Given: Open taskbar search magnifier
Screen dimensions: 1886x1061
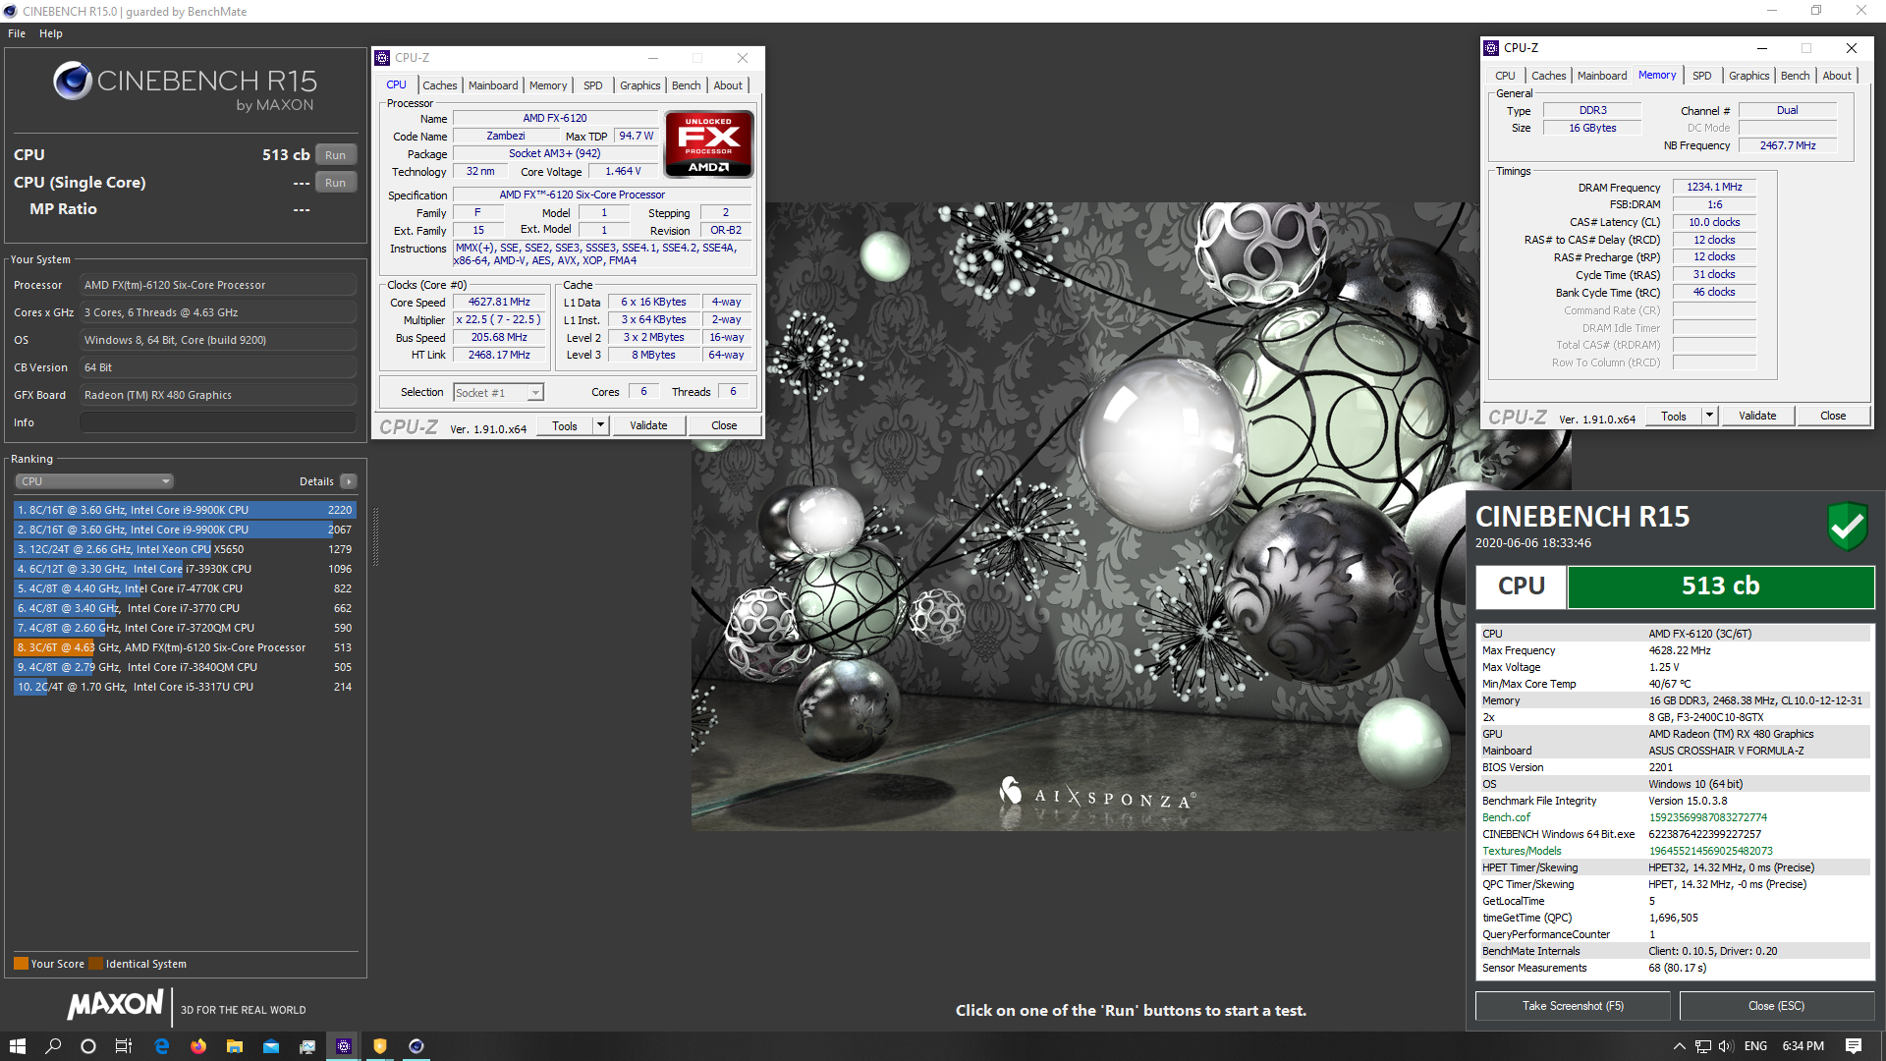Looking at the screenshot, I should (53, 1046).
